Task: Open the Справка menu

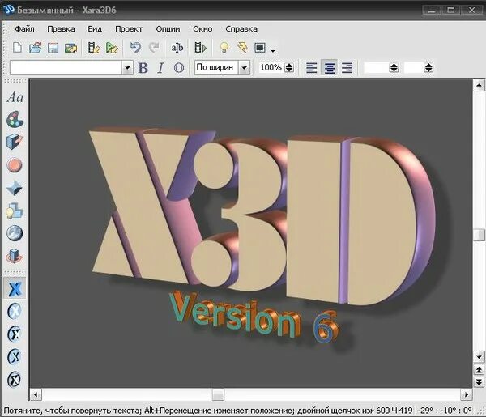Action: [241, 29]
